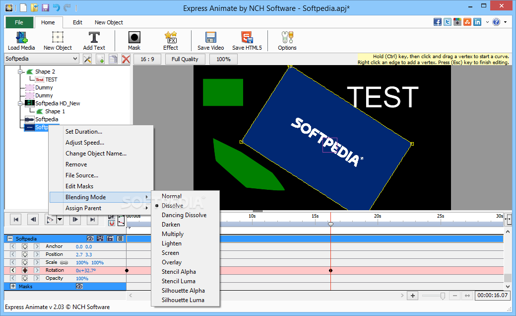Viewport: 516px width, 316px height.
Task: Open the Full Quality selector
Action: [x=185, y=59]
